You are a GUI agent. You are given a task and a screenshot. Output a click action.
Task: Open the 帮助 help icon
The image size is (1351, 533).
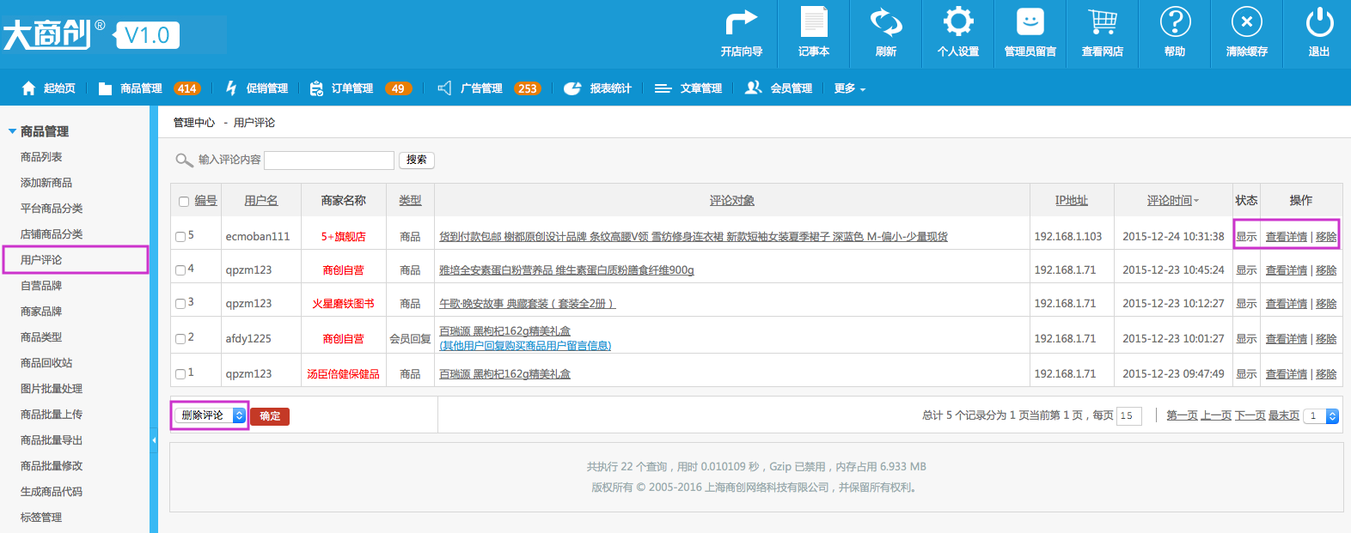pyautogui.click(x=1175, y=22)
